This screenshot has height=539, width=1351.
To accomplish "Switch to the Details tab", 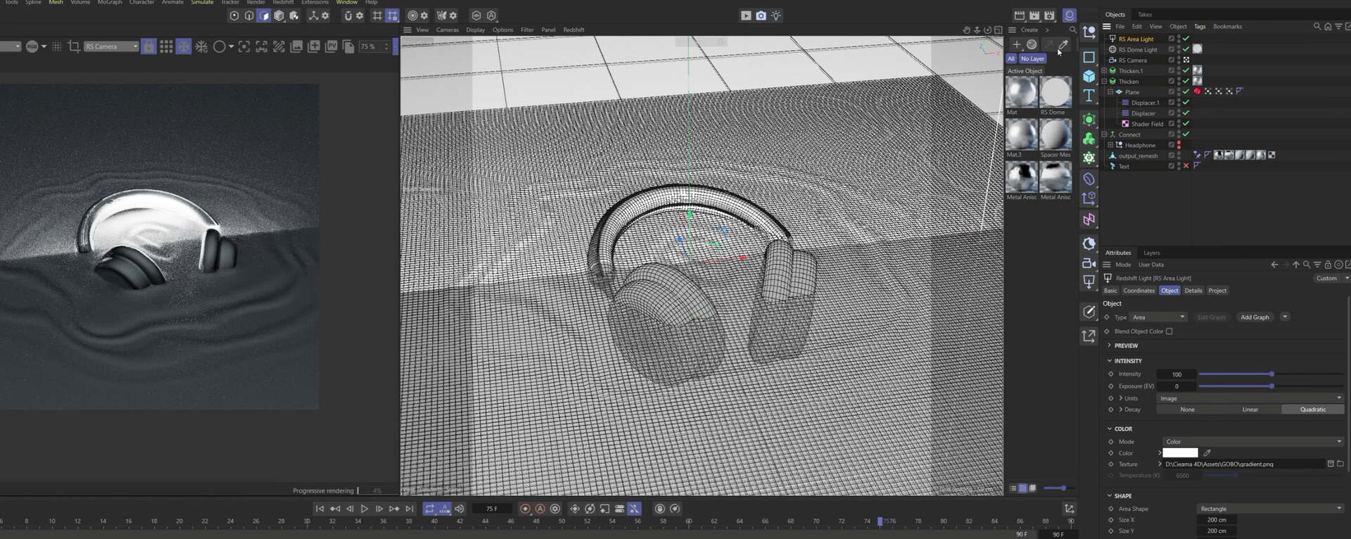I will click(x=1193, y=291).
